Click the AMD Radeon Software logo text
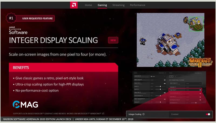Screen dimensions: 216x123 tap(18, 30)
